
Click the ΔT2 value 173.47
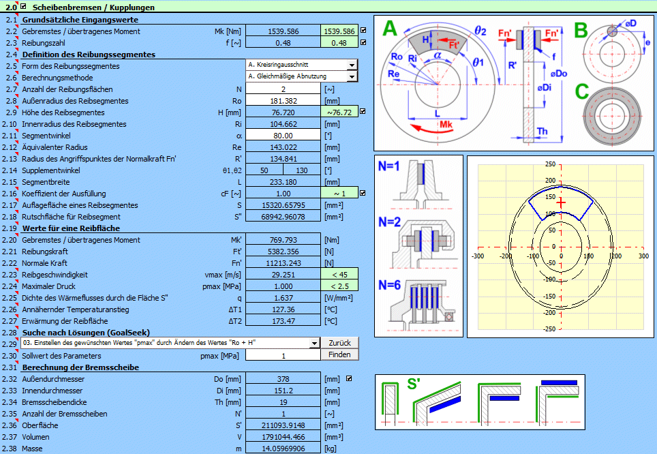coord(284,321)
